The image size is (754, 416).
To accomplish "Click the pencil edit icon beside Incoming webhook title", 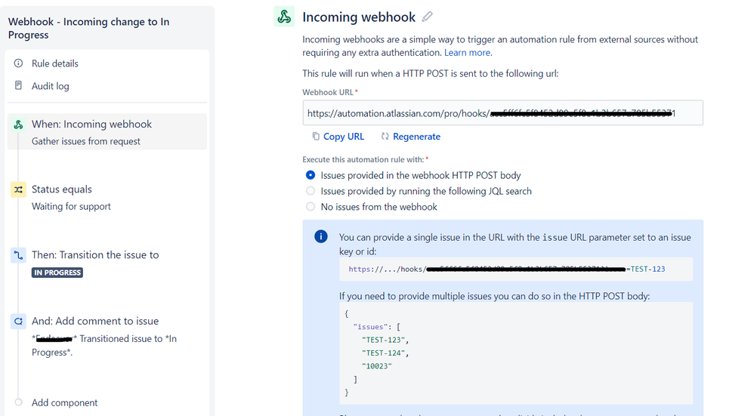I will (x=427, y=17).
